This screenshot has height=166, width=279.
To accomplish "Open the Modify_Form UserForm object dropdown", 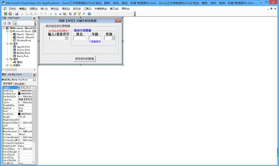I will (34, 80).
